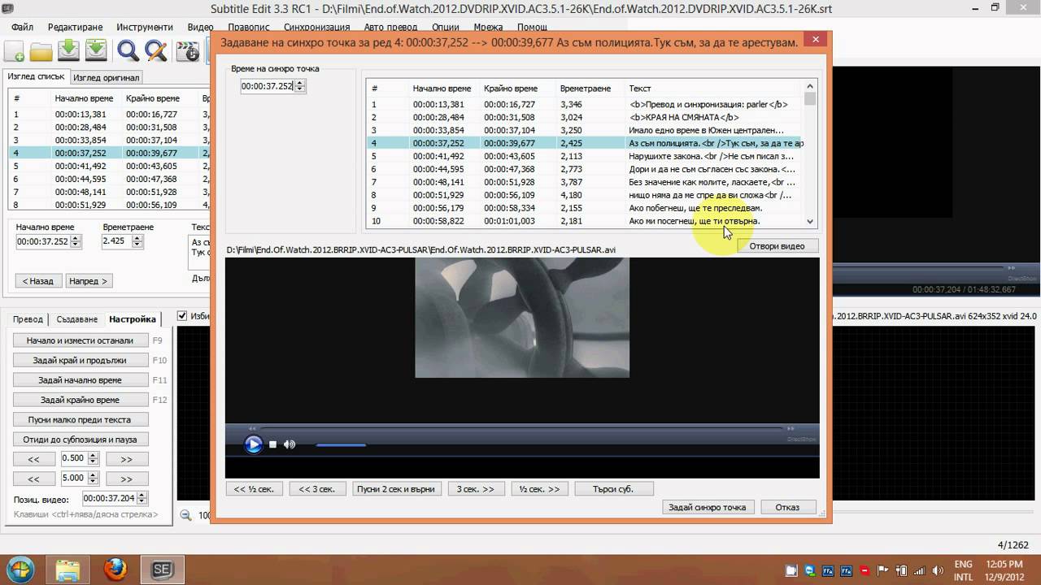1041x585 pixels.
Task: Click Задай крайно време button
Action: click(x=80, y=400)
